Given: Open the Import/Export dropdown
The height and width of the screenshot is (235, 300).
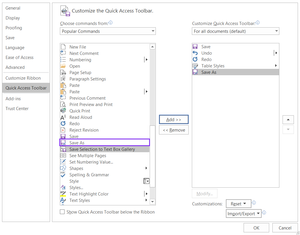Looking at the screenshot, I should point(244,214).
